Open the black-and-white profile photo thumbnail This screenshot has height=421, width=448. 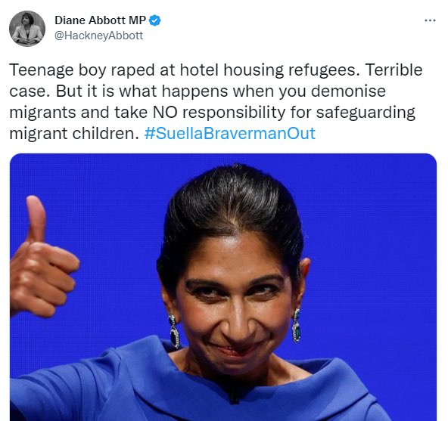coord(27,29)
